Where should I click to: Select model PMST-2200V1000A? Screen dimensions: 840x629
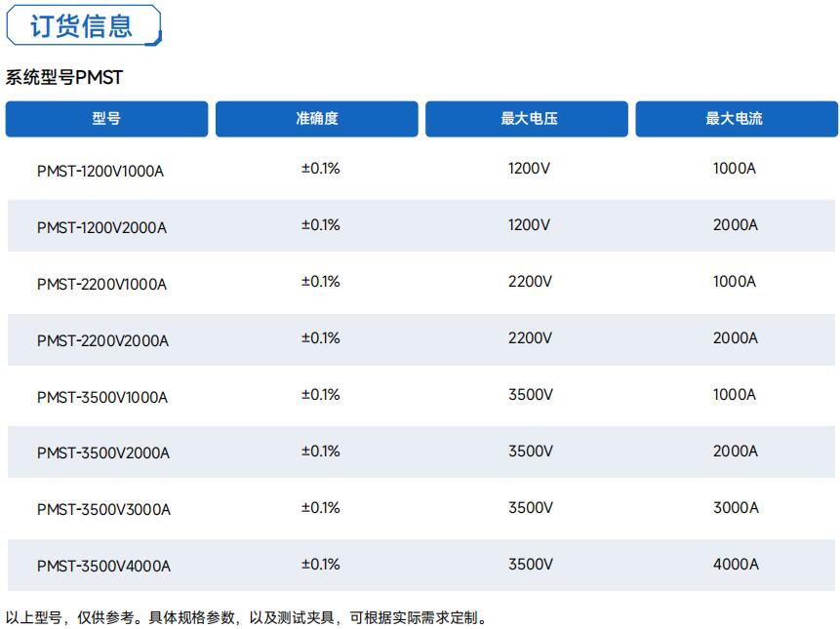(x=101, y=285)
